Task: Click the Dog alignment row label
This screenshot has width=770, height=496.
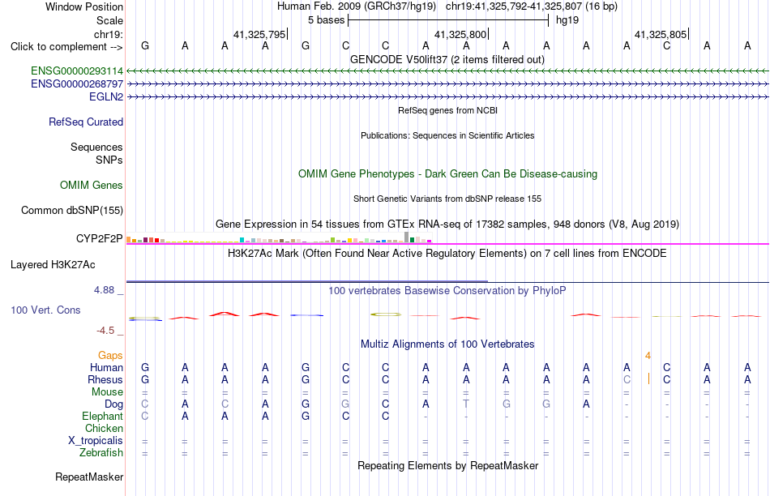Action: coord(114,404)
